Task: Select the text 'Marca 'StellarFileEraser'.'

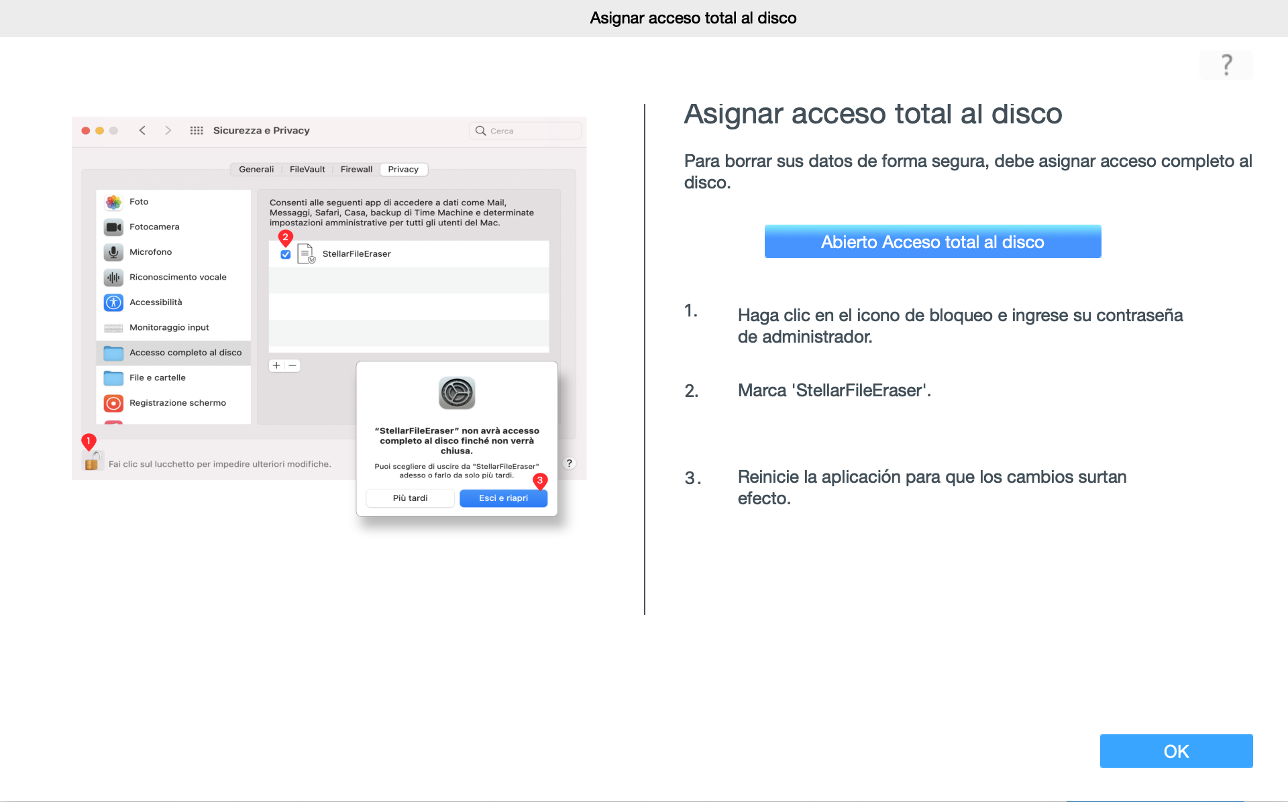Action: pyautogui.click(x=834, y=390)
